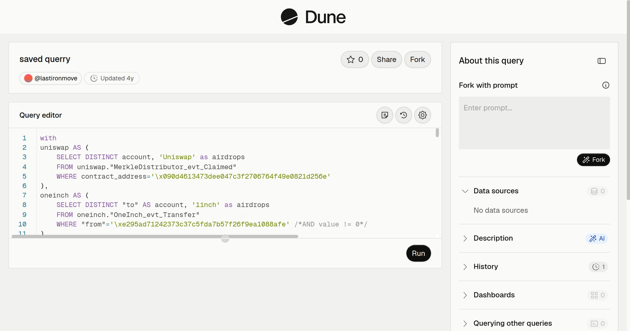Open query editor settings gear
Screen dimensions: 630x331
click(x=422, y=115)
